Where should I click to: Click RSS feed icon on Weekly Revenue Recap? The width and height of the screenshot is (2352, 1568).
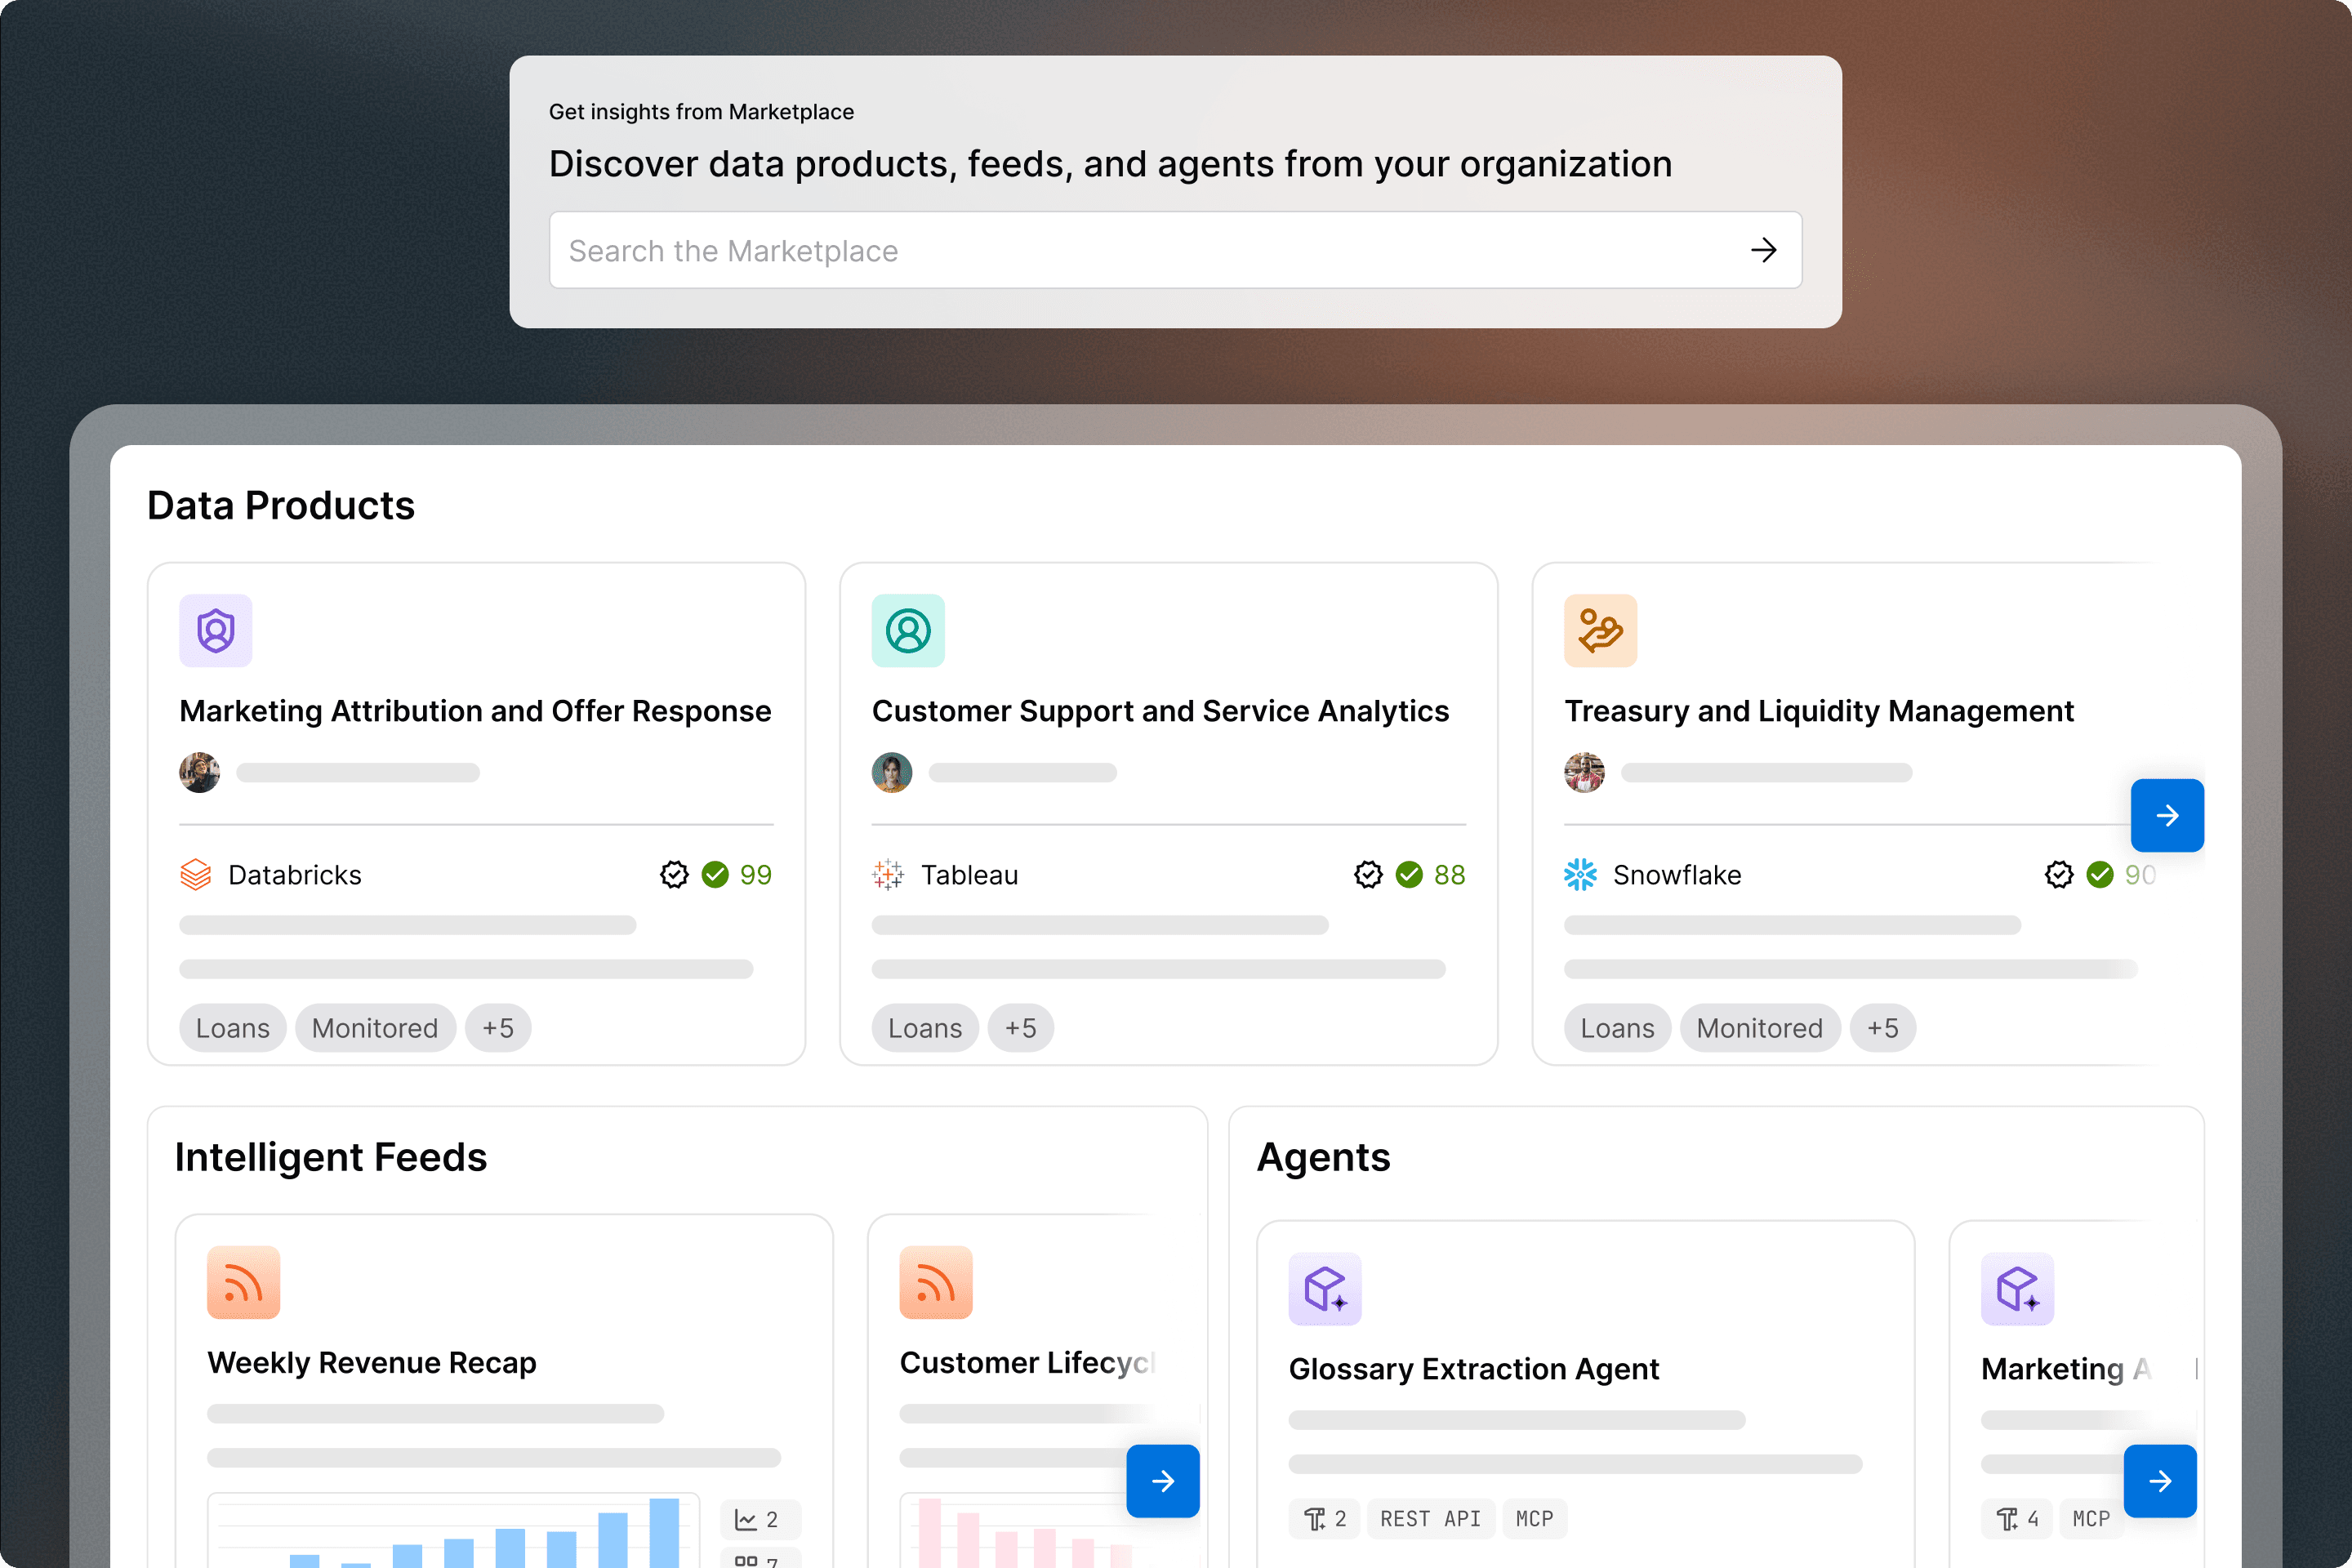click(x=244, y=1283)
